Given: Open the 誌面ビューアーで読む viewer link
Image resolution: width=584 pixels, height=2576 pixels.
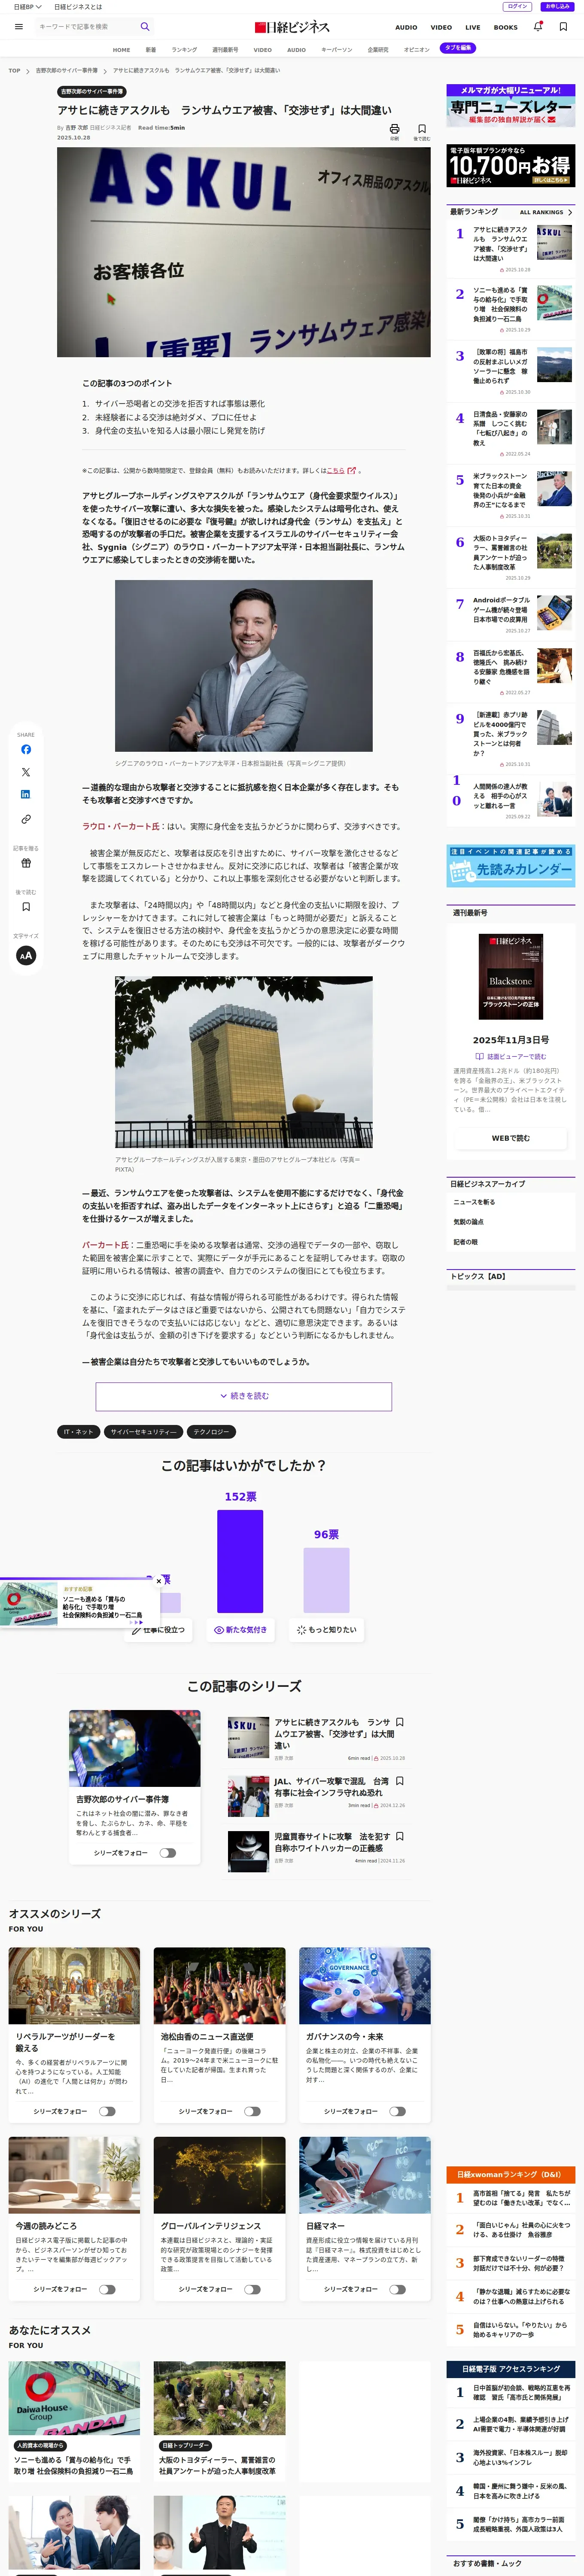Looking at the screenshot, I should (x=510, y=1056).
